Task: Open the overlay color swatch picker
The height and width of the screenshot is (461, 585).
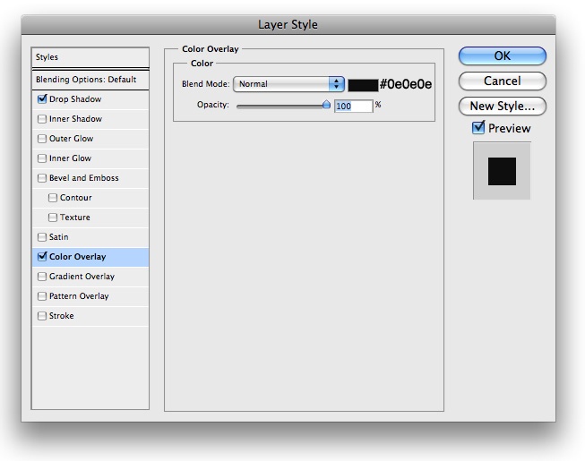Action: tap(363, 85)
